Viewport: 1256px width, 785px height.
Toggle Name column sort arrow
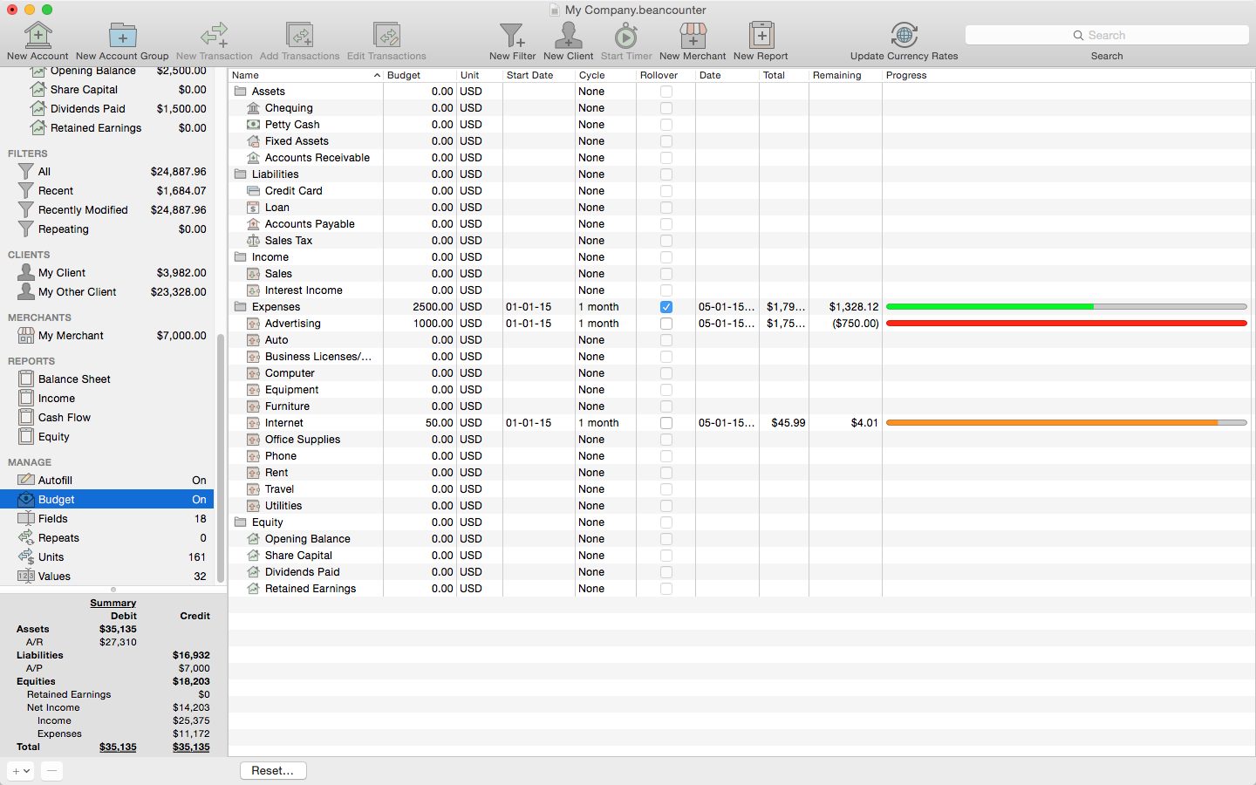point(377,76)
